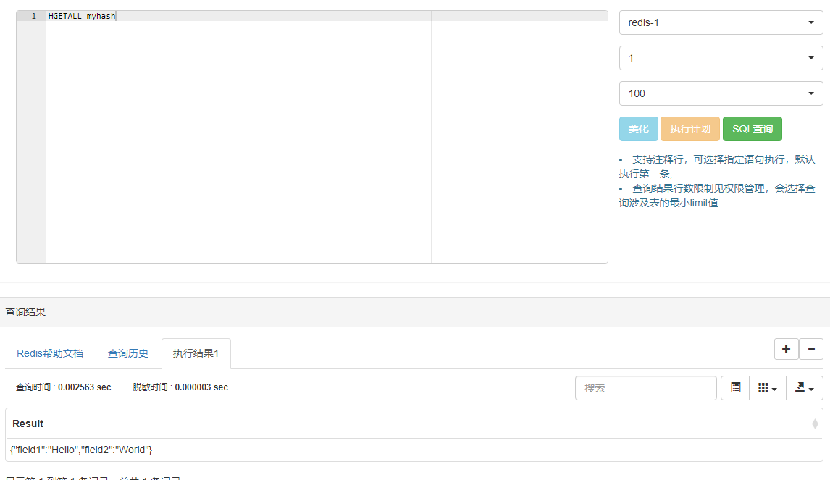830x480 pixels.
Task: Open the database number dropdown showing 1
Action: [x=721, y=58]
